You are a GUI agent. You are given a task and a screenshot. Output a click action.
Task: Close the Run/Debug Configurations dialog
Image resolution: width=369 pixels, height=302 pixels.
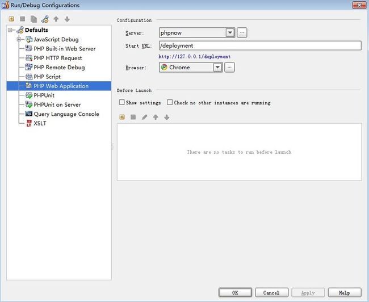pos(359,5)
